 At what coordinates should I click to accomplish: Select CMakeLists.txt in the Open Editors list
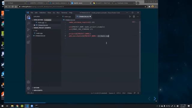point(43,25)
